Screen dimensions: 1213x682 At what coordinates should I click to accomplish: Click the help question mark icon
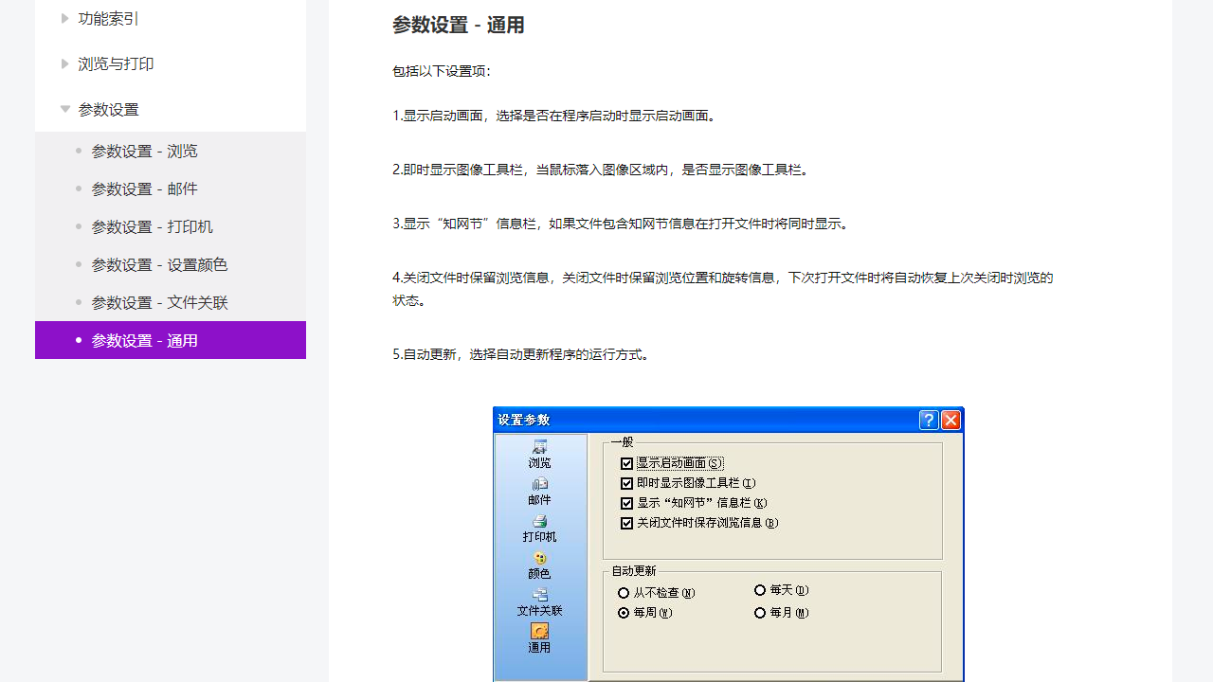click(x=928, y=420)
